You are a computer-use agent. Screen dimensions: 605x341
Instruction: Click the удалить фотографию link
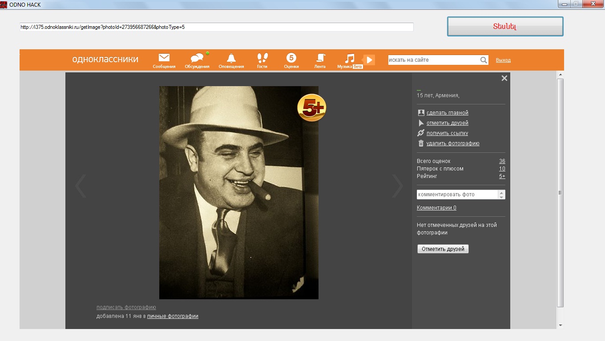(x=453, y=143)
